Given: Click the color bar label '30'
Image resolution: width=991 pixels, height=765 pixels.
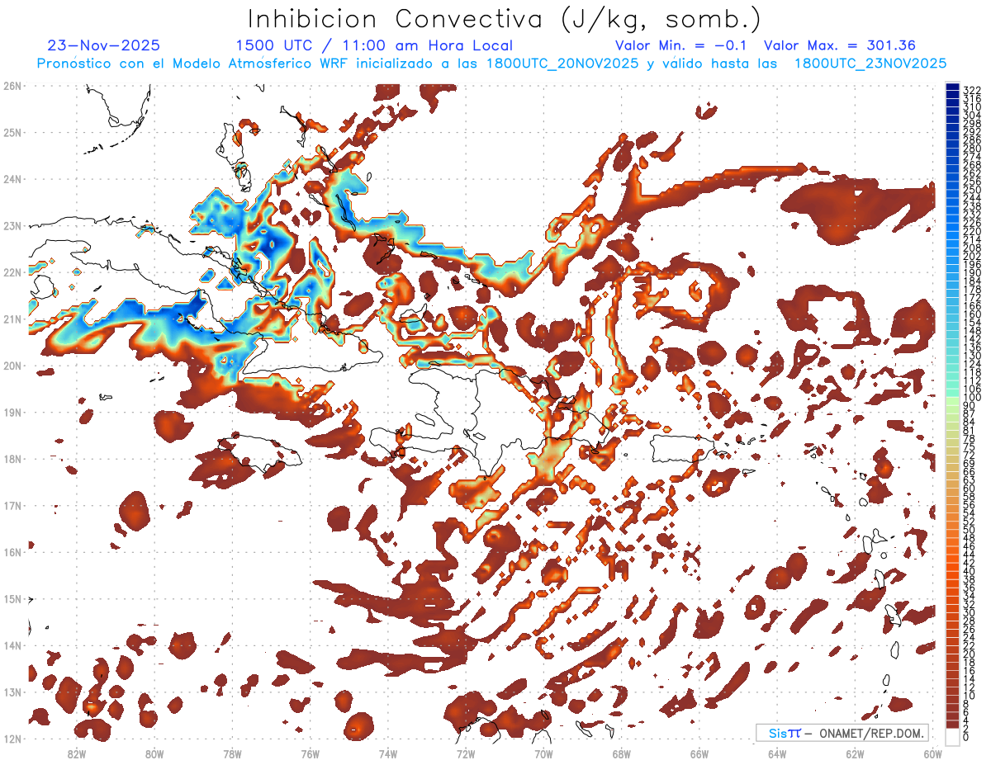Looking at the screenshot, I should [x=970, y=612].
